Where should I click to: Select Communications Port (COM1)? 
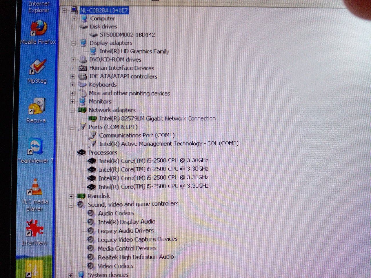point(137,135)
